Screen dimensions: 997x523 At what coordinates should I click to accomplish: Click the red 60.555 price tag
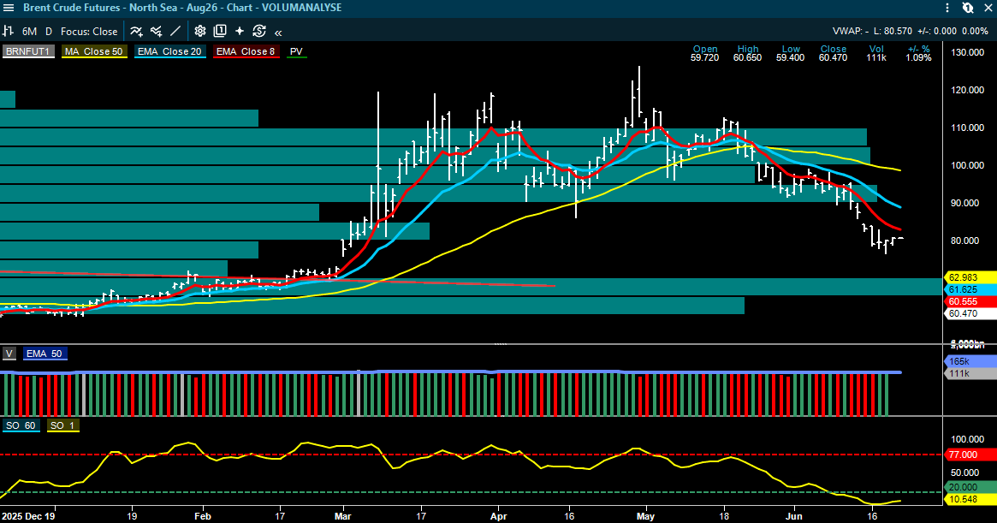(x=971, y=301)
